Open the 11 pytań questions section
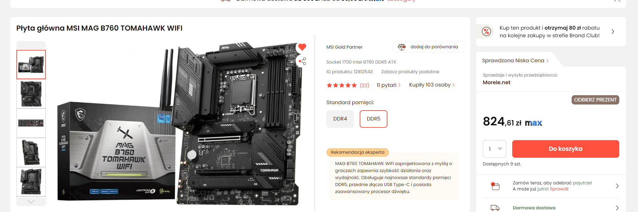 tap(388, 85)
